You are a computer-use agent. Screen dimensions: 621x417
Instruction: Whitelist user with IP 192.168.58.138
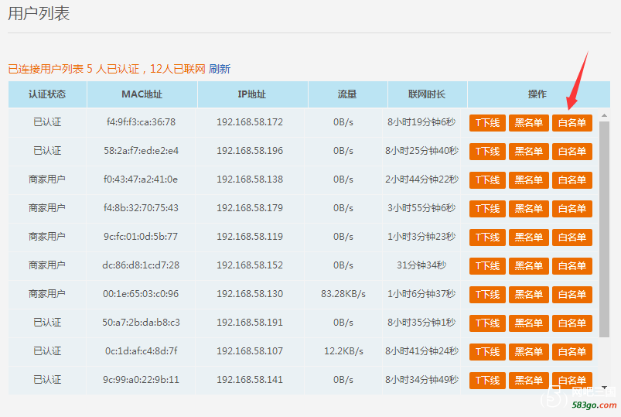[x=572, y=180]
